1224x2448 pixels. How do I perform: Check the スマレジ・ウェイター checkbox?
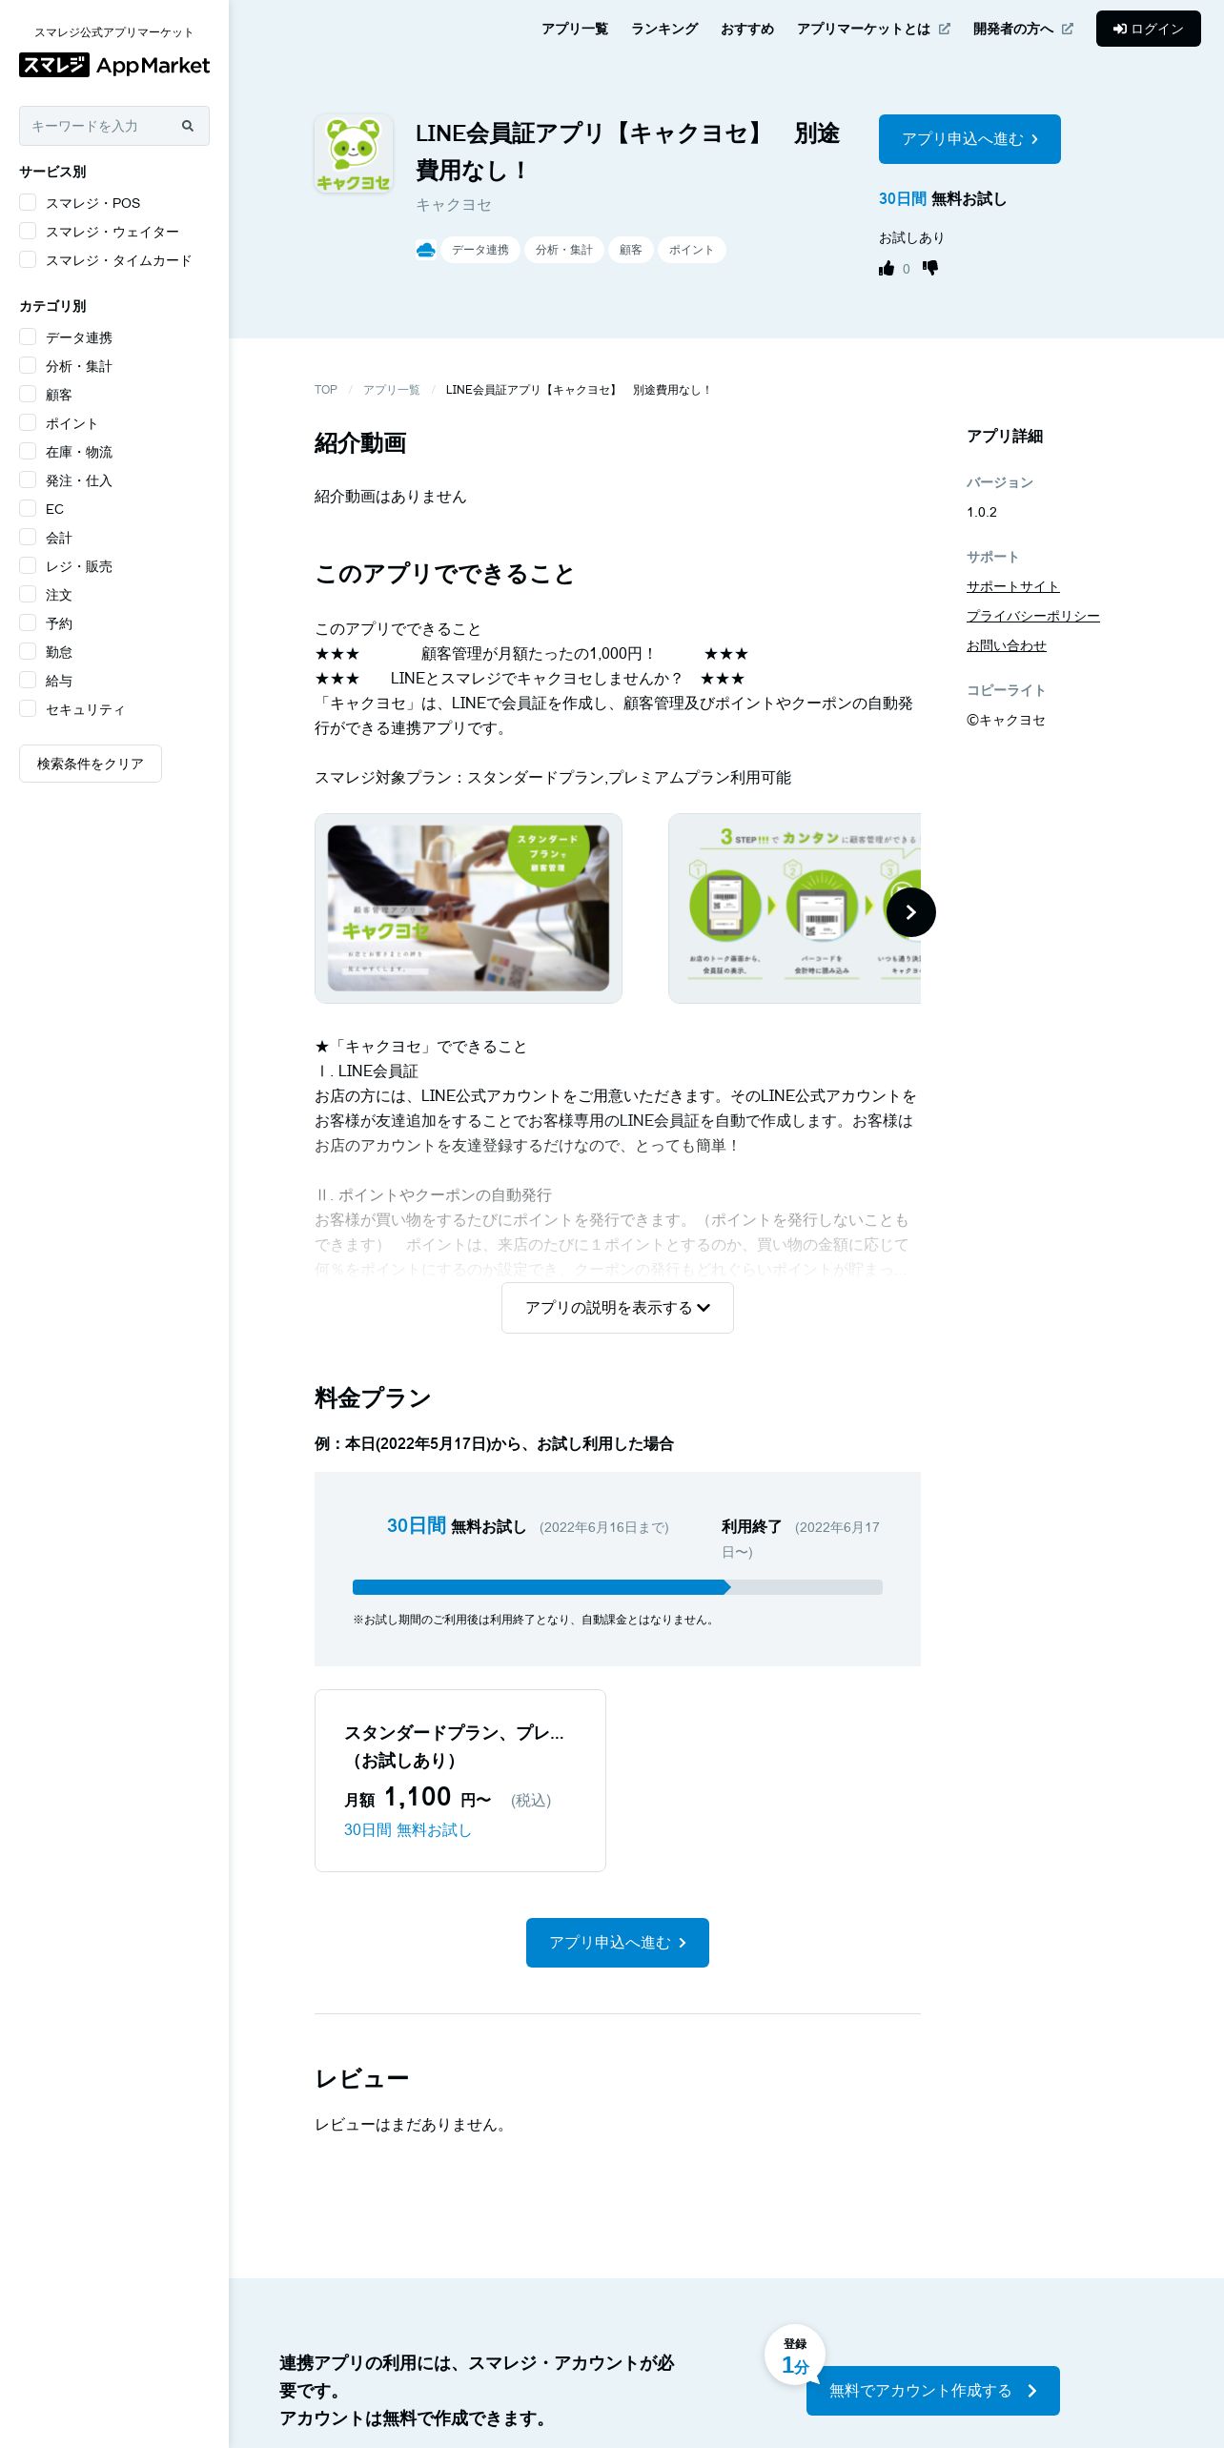(28, 231)
